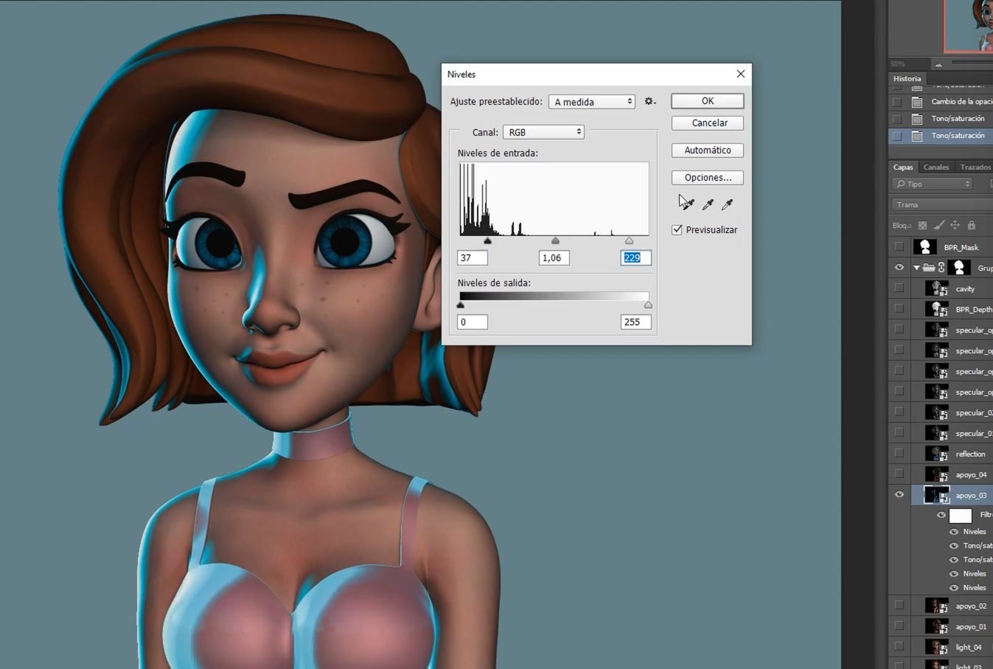Click the group's mask link chain icon
Viewport: 993px width, 669px height.
[x=941, y=268]
